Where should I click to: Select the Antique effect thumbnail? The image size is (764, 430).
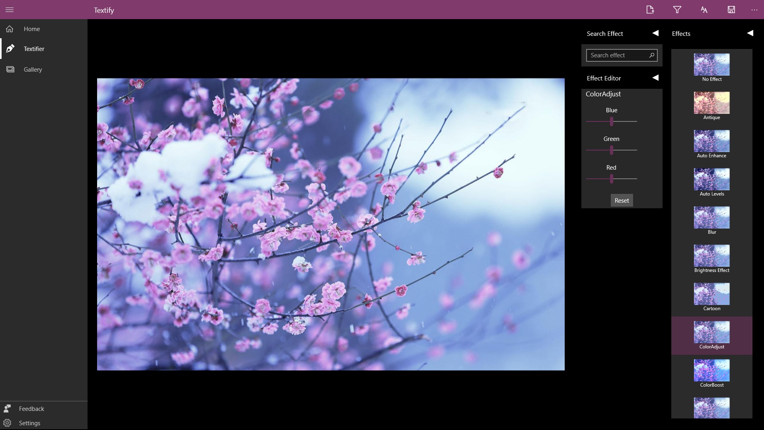711,103
